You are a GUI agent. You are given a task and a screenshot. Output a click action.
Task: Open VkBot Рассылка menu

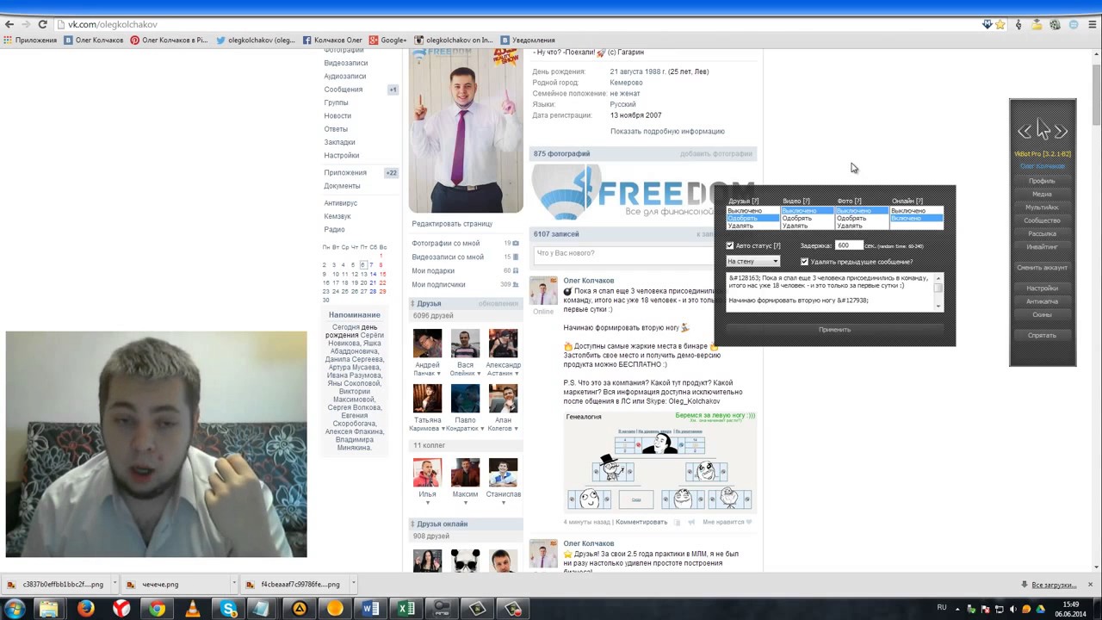click(x=1042, y=233)
